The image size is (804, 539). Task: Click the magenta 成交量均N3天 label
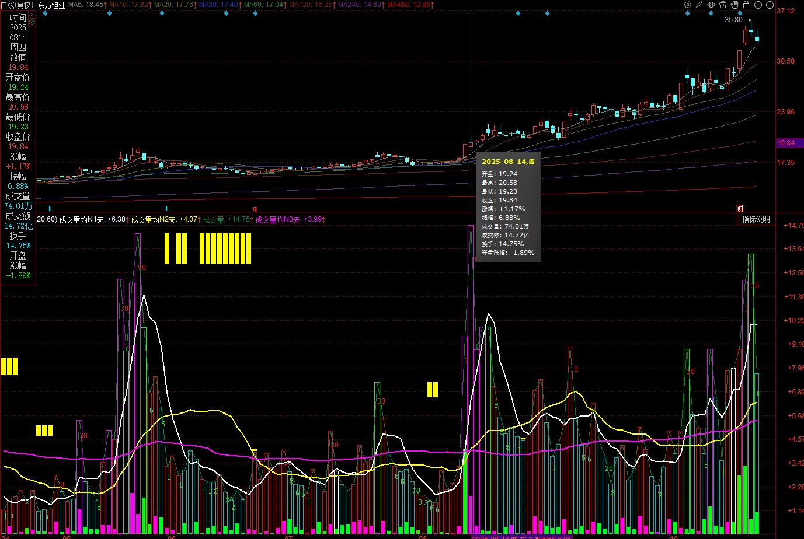[289, 220]
